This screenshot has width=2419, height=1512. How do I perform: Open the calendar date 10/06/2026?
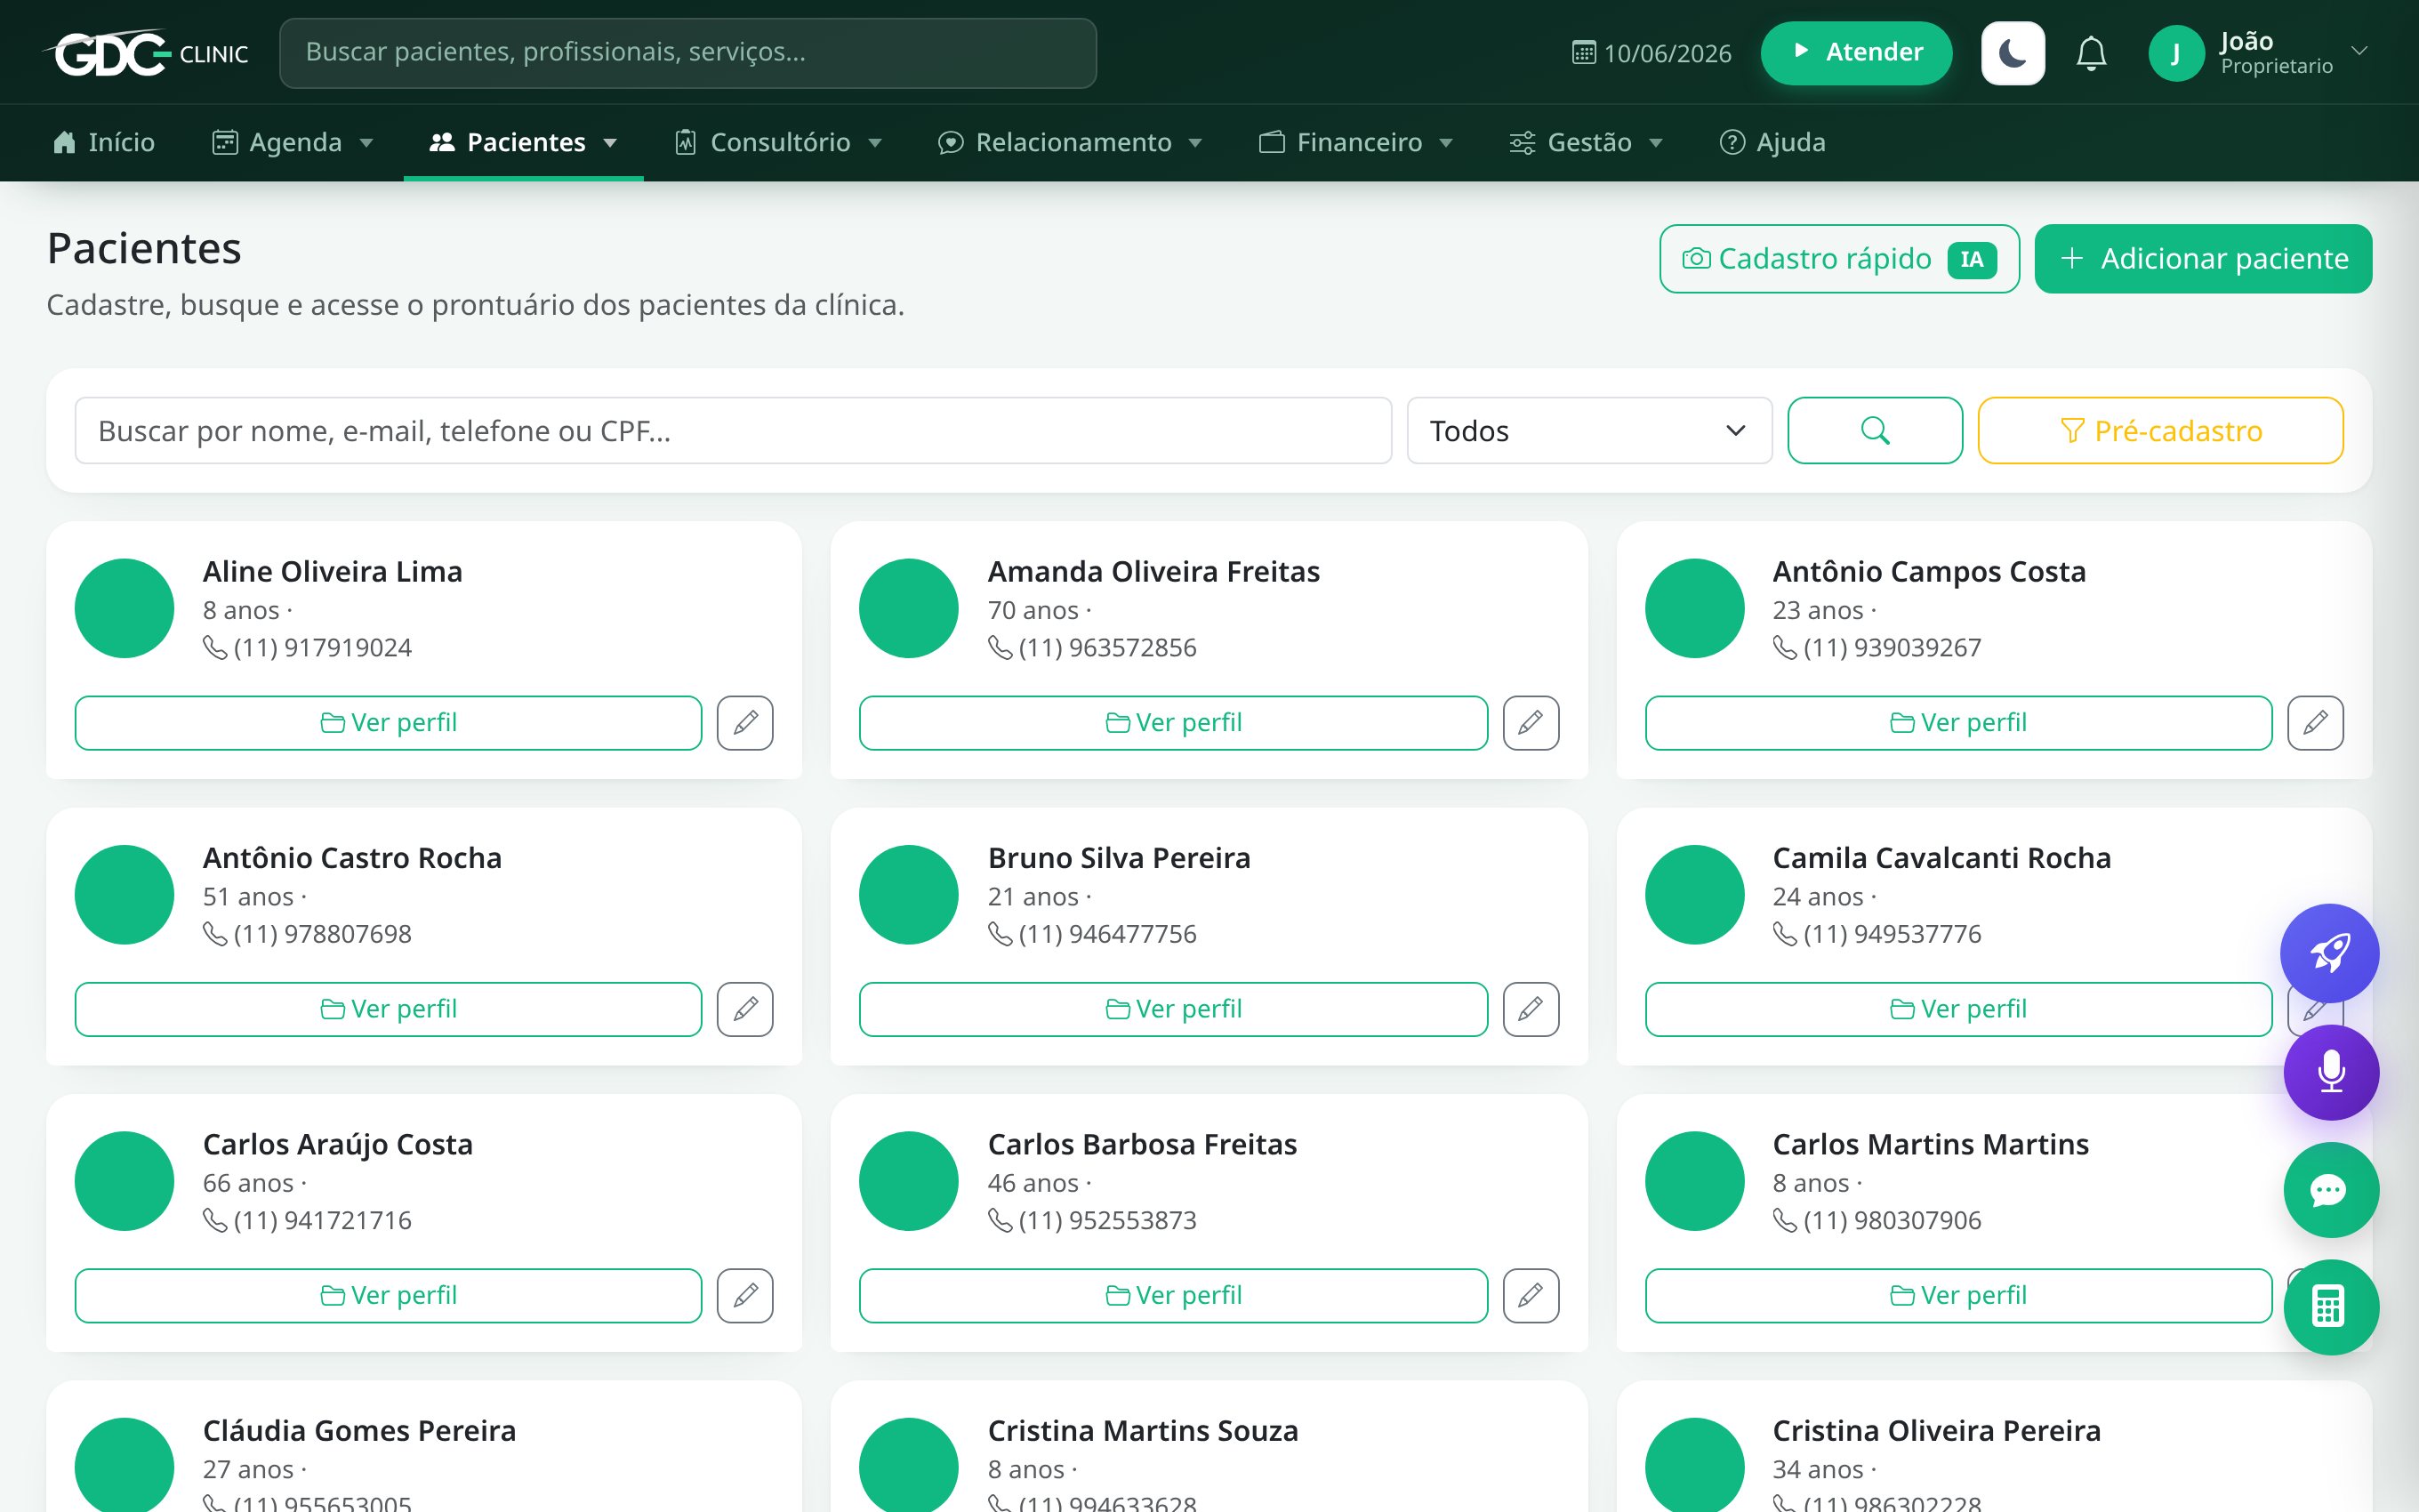(1652, 53)
